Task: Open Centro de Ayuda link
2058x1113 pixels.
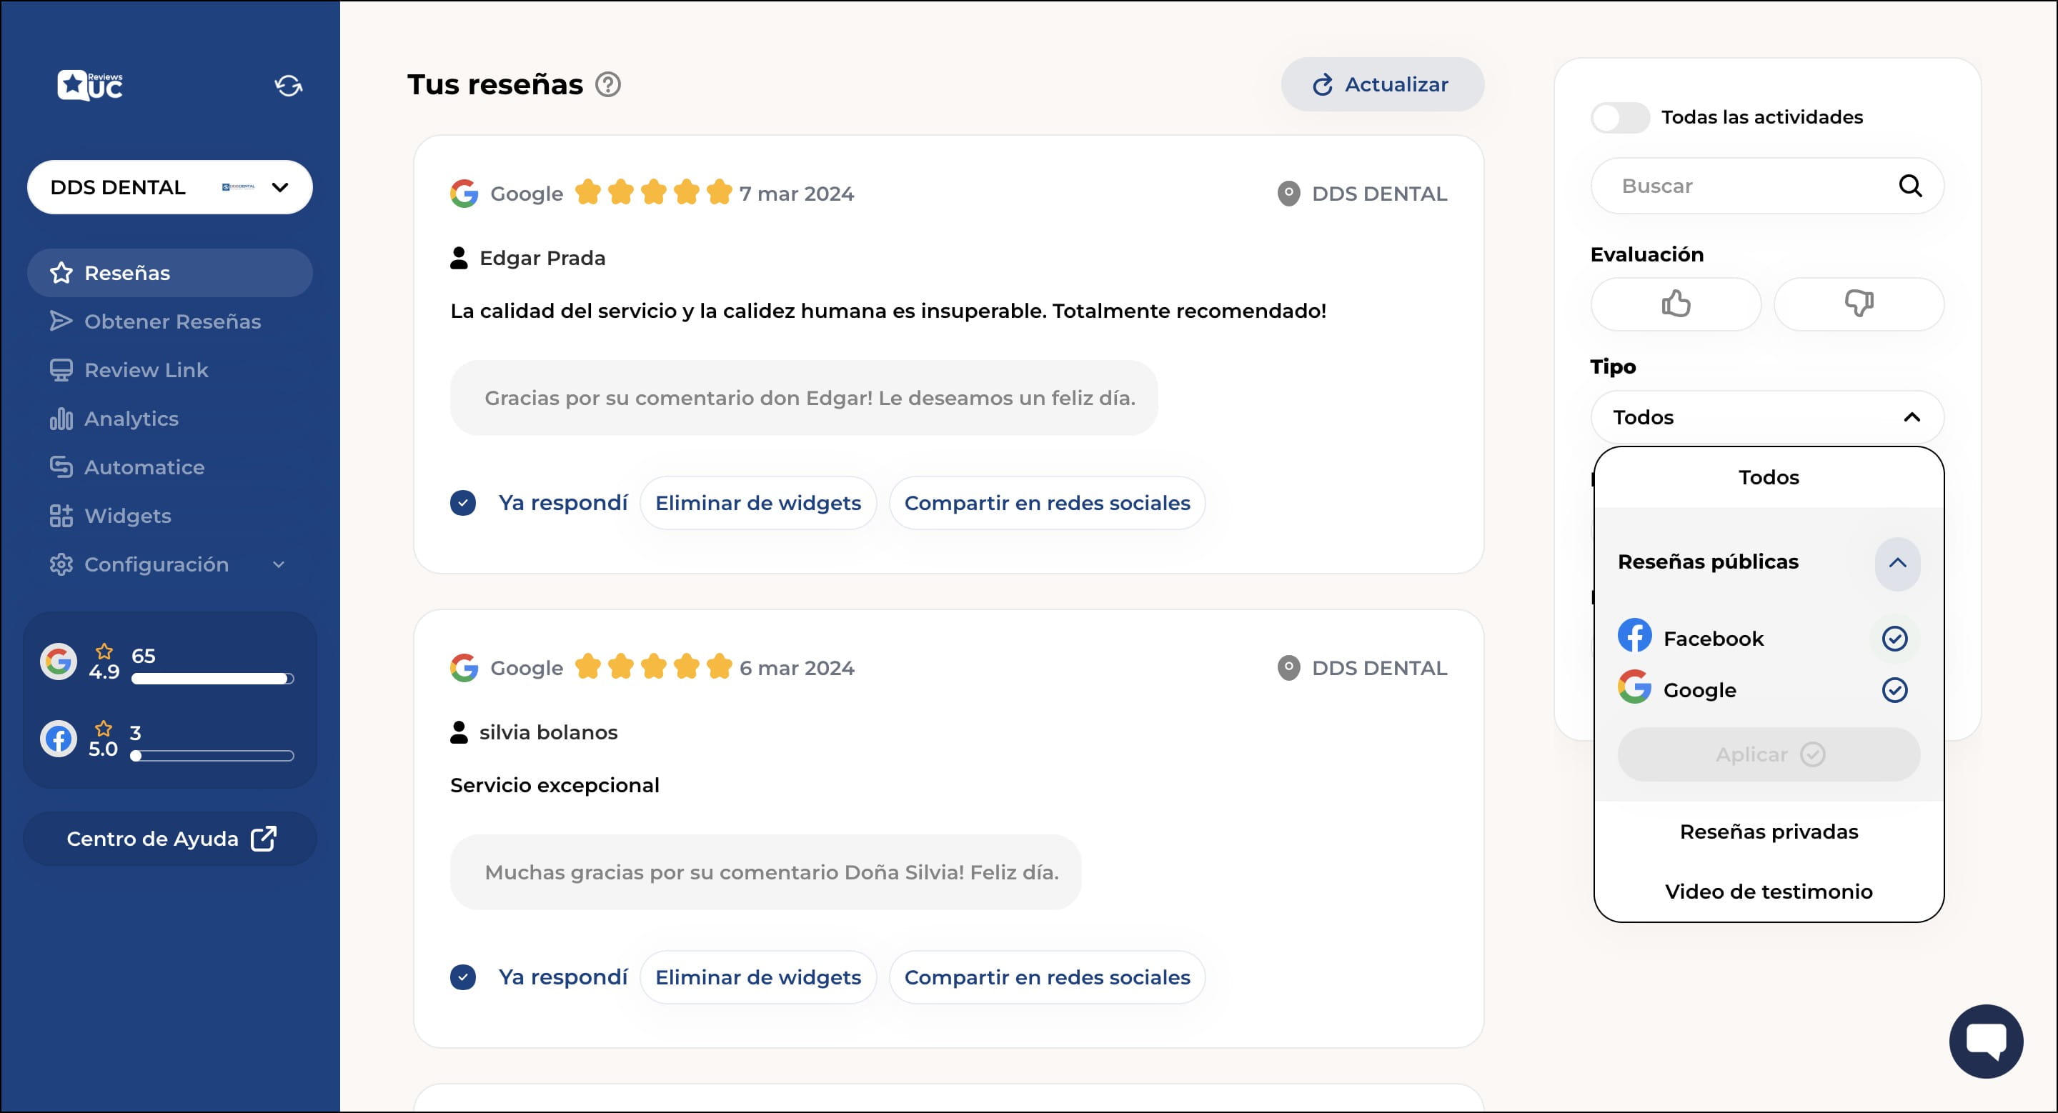Action: (169, 839)
